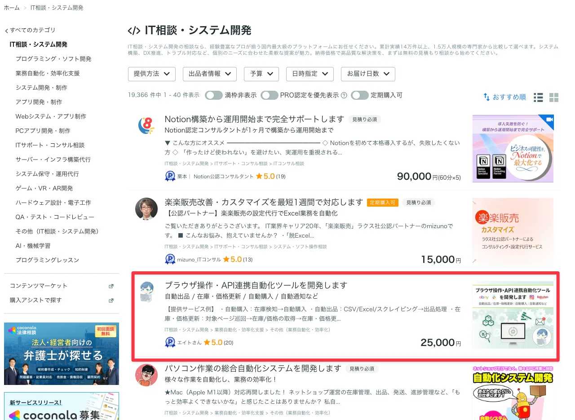Click external link icon beside コンテンツマーケット
This screenshot has width=575, height=420.
tap(111, 286)
